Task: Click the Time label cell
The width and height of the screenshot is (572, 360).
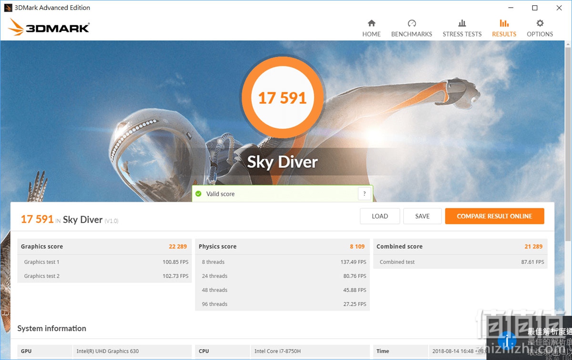Action: tap(400, 351)
